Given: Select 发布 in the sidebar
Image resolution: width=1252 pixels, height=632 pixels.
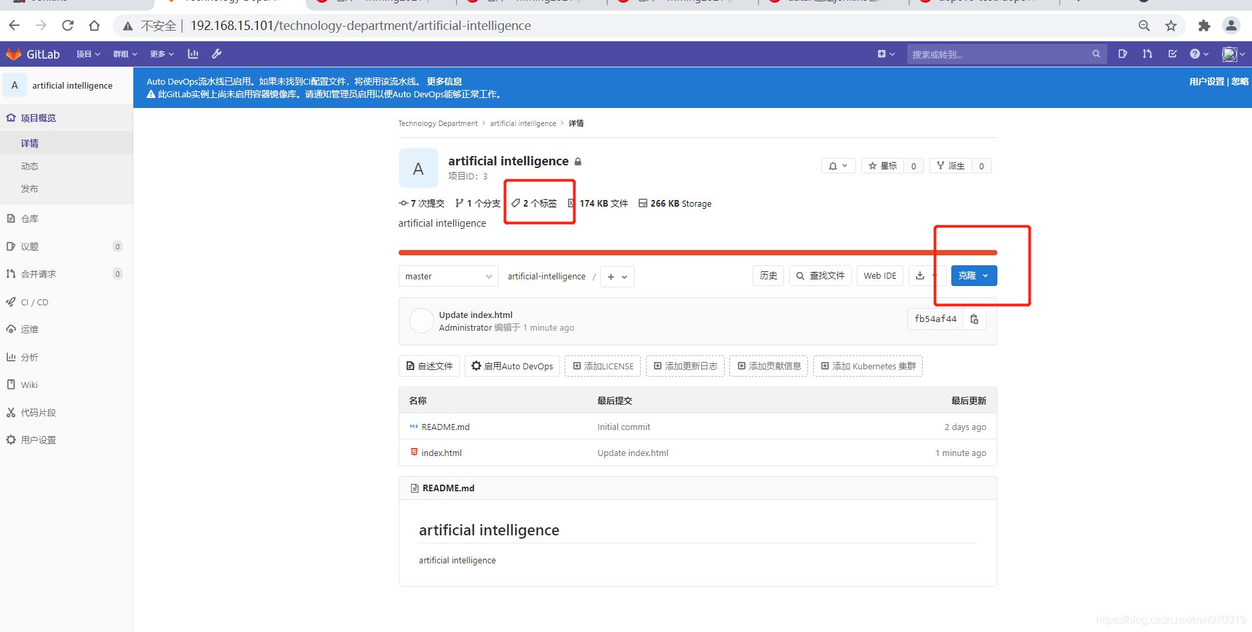Looking at the screenshot, I should click(x=67, y=189).
